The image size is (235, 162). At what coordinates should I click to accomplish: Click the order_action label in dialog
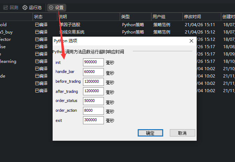(66, 110)
